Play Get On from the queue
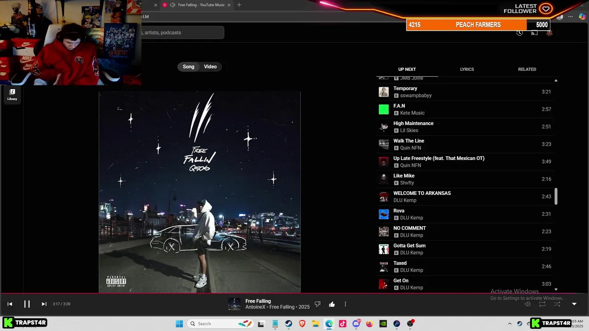The image size is (589, 331). click(x=465, y=284)
